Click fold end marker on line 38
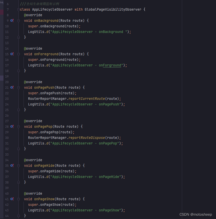The height and width of the screenshot is (219, 216). pyautogui.click(x=18, y=182)
